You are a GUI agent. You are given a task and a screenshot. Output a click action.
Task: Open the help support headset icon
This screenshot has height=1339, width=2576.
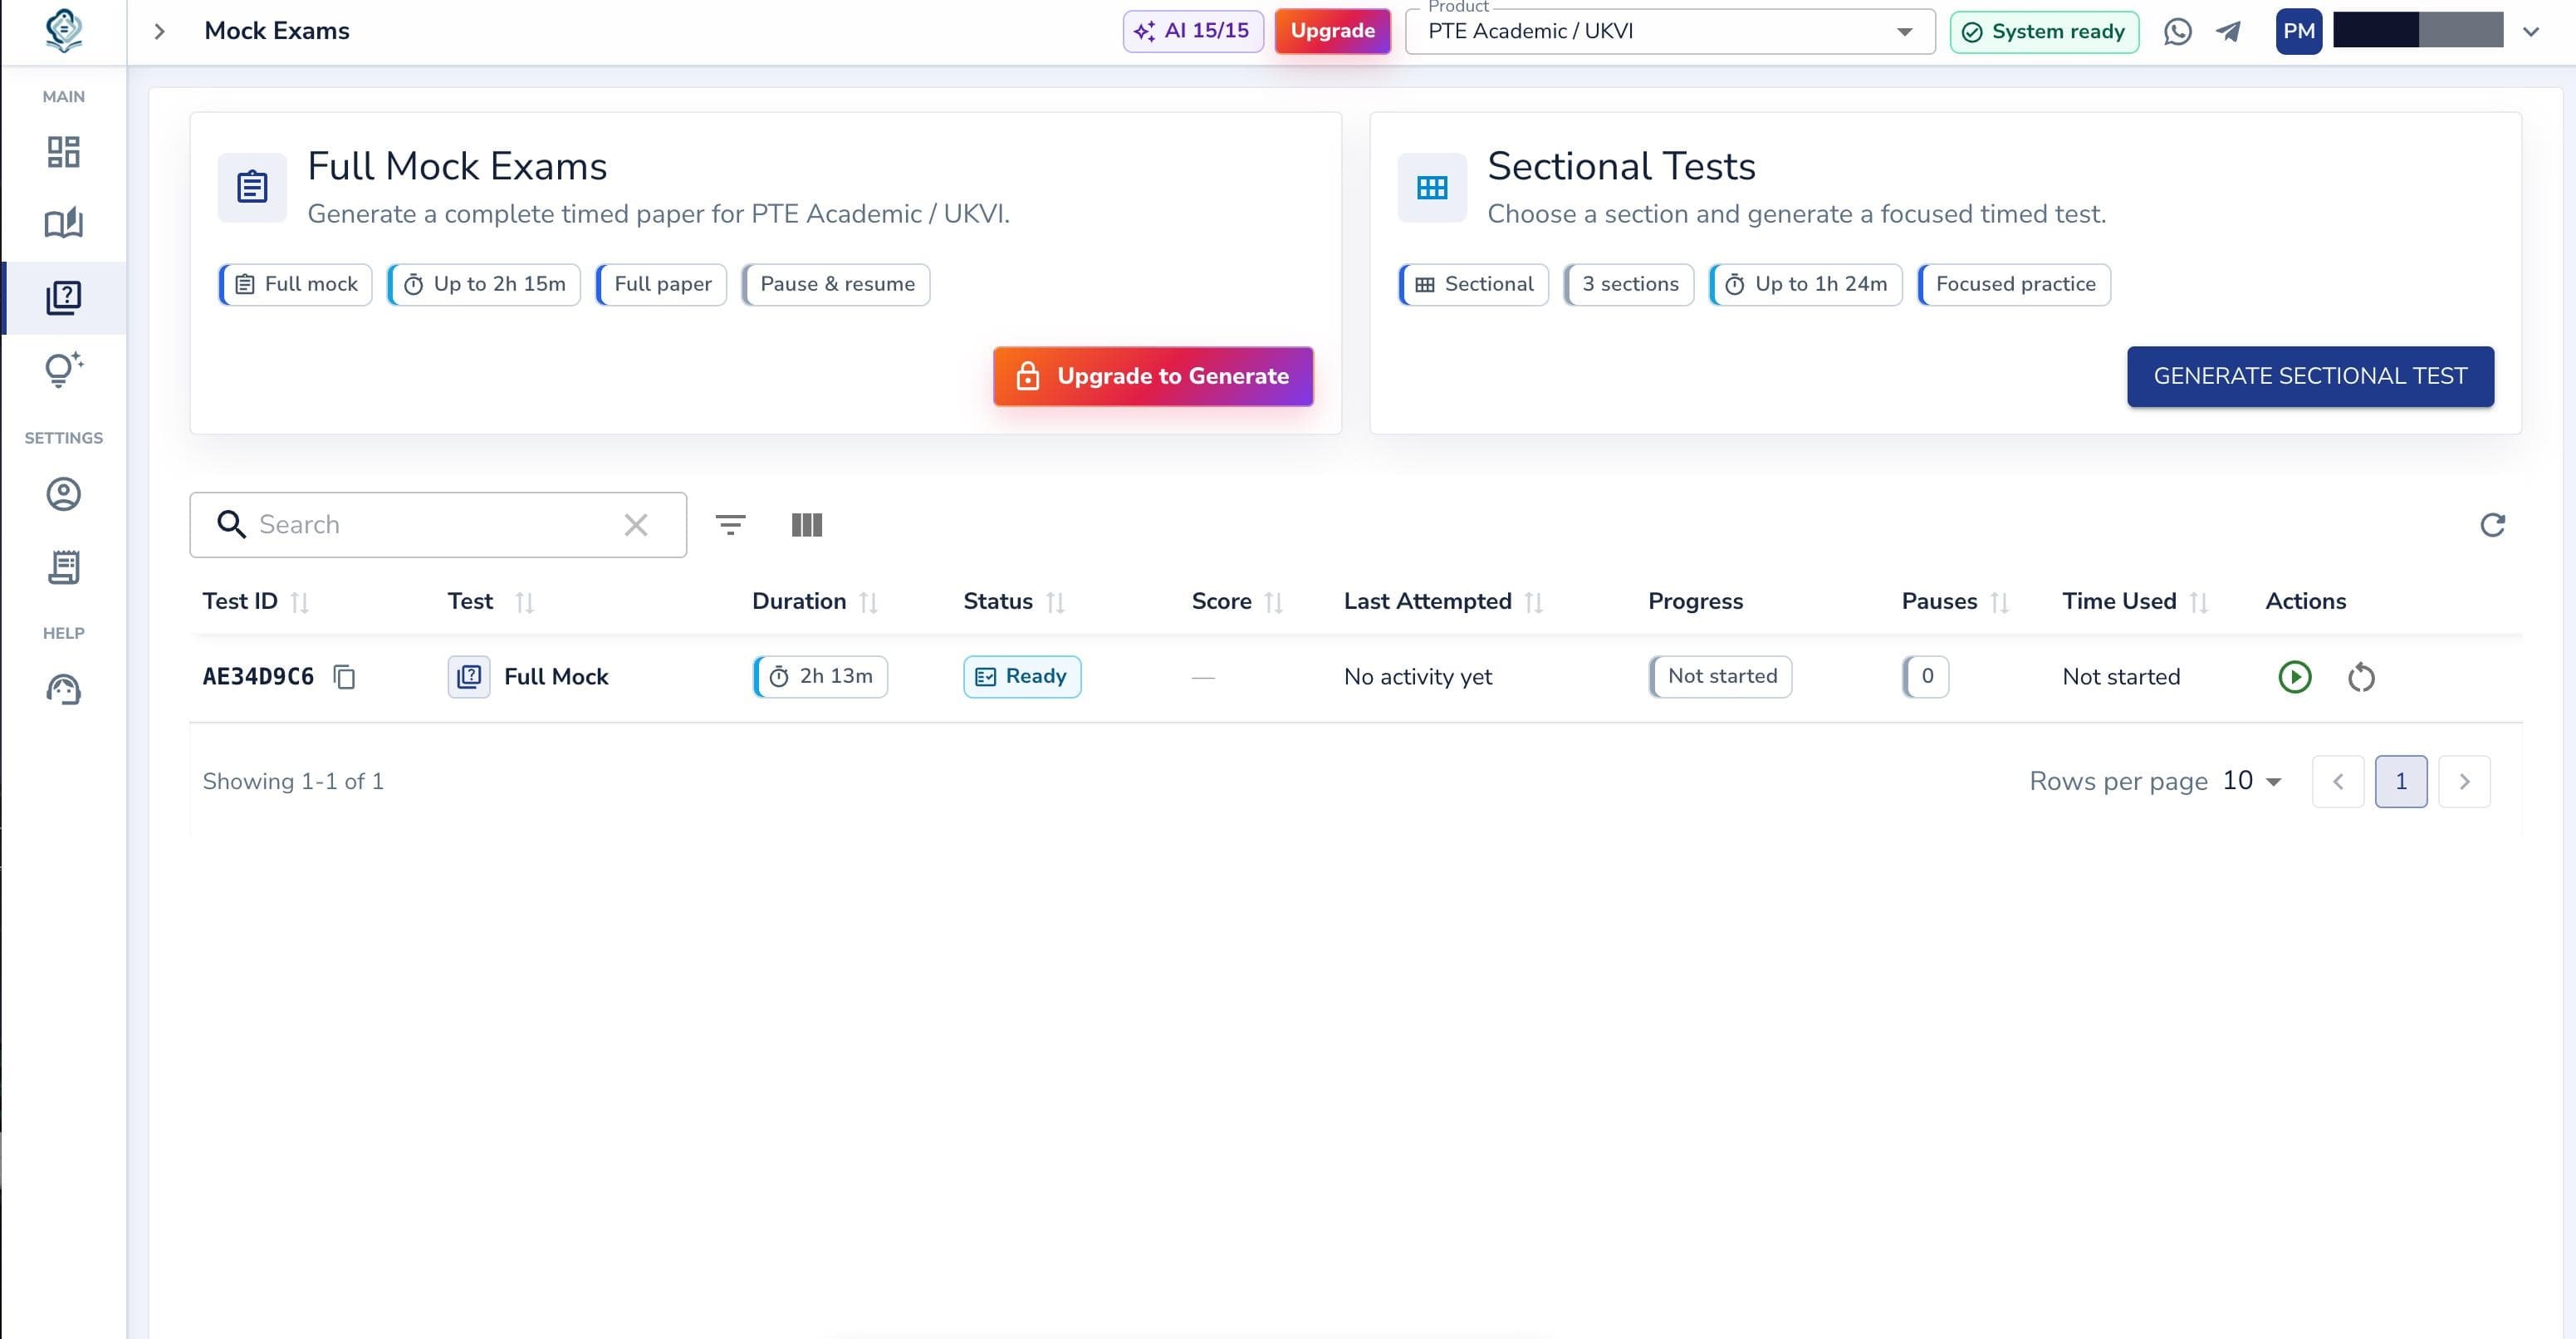coord(63,689)
